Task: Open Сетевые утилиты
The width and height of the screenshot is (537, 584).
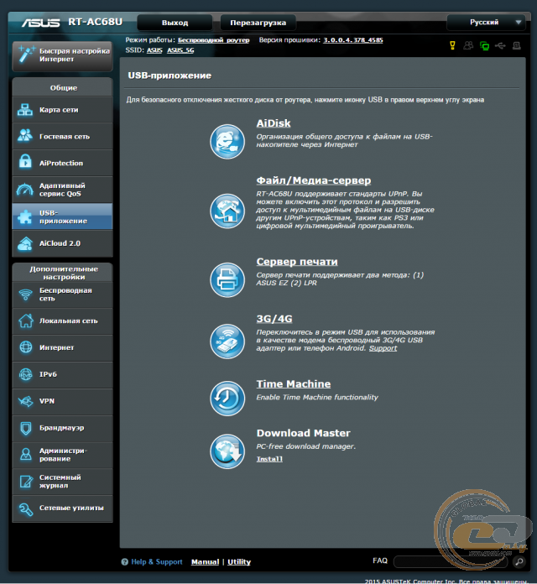Action: [63, 508]
